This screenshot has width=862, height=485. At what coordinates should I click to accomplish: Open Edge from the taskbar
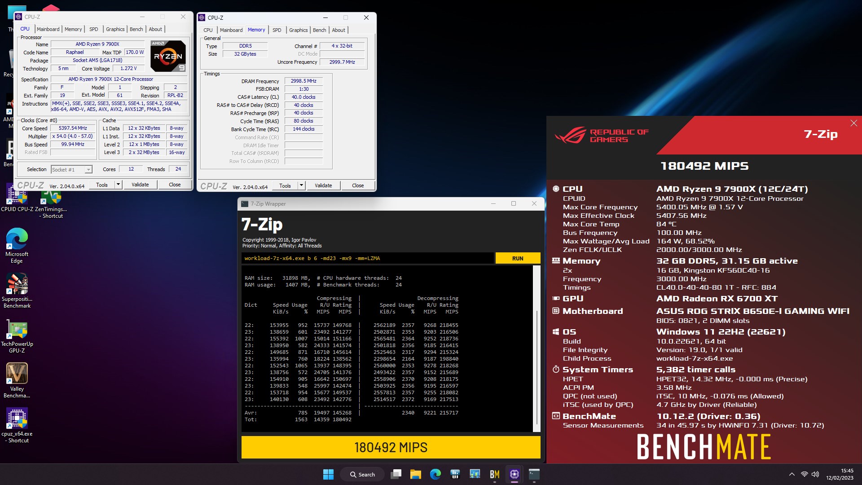(435, 474)
